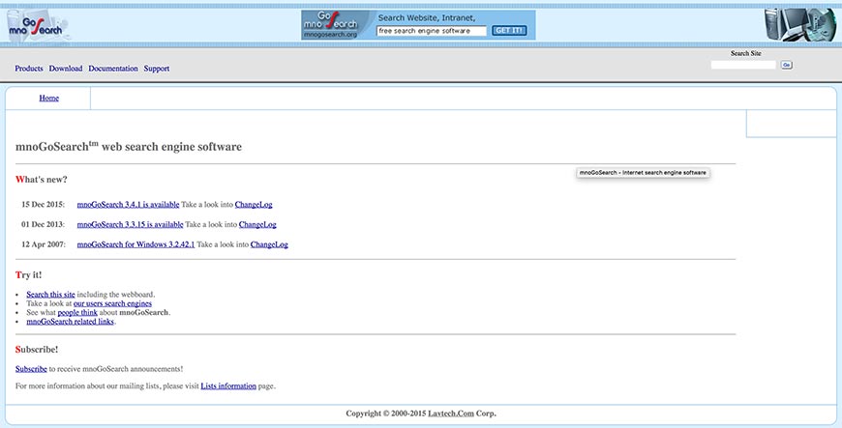This screenshot has width=842, height=428.
Task: Click the Subscribe announcements link
Action: coord(31,369)
